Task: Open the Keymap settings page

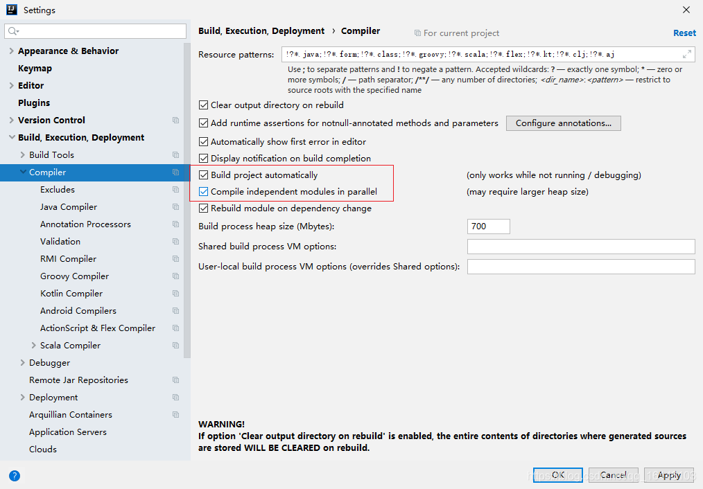Action: (35, 69)
